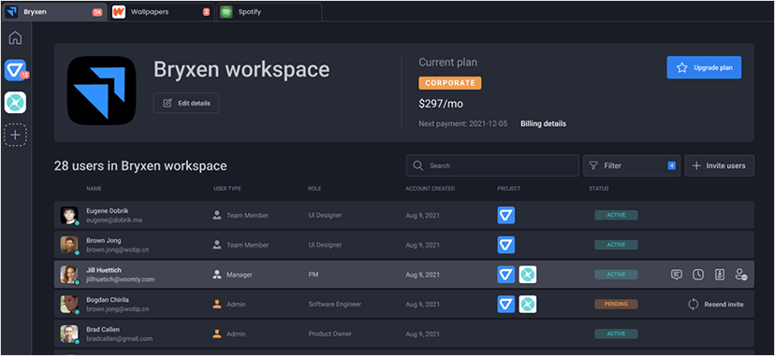The width and height of the screenshot is (775, 356).
Task: Click Jill Huettich's avatar
Action: click(69, 275)
